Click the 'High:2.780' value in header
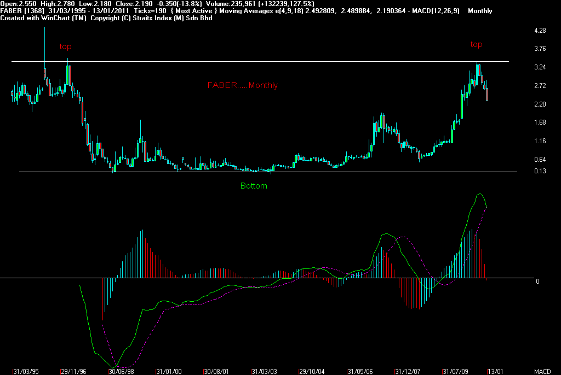Image resolution: width=561 pixels, height=375 pixels. 58,4
